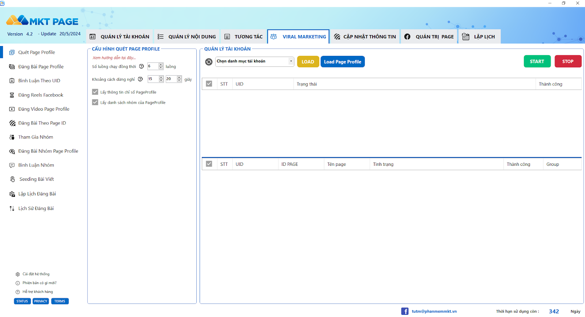Click the green START button

537,61
